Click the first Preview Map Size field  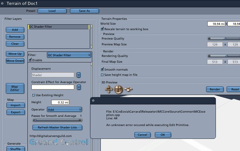coord(215,44)
